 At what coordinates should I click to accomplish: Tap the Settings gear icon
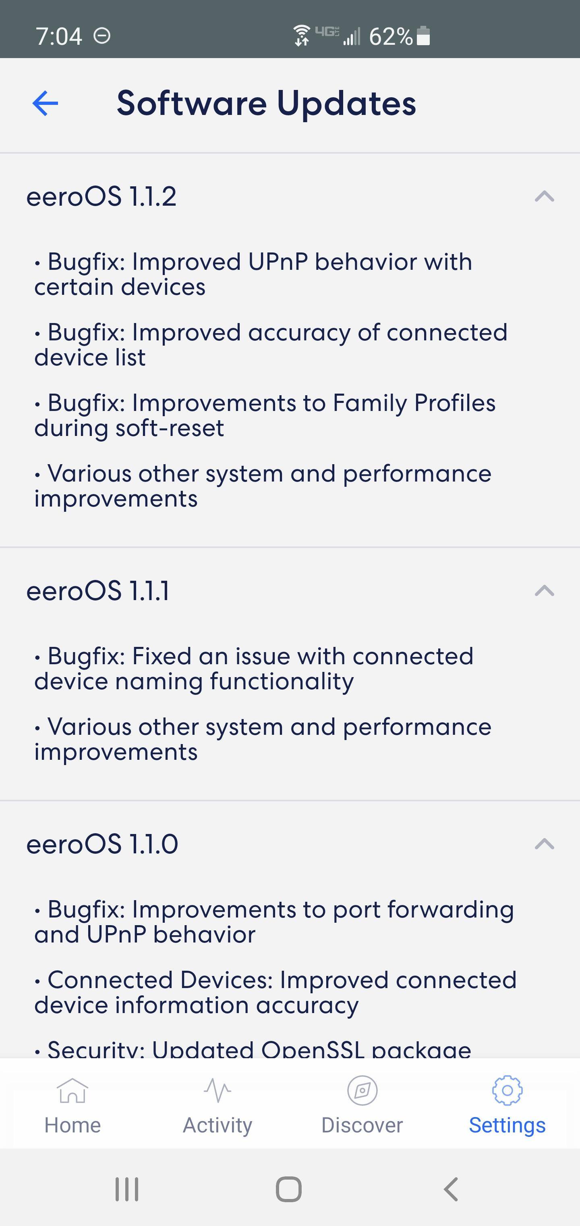pos(507,1090)
